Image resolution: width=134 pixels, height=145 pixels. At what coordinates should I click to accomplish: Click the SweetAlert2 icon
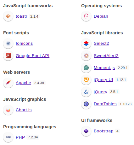86,55
